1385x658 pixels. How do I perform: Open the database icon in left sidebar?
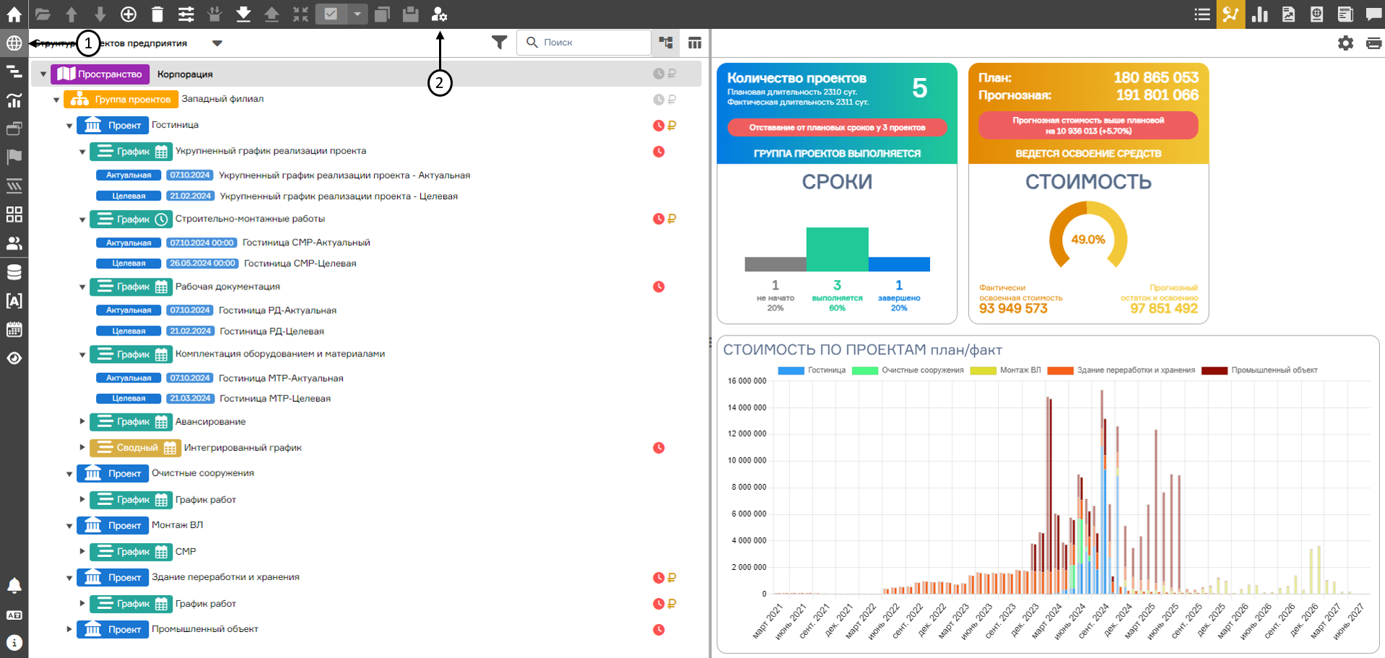tap(14, 272)
